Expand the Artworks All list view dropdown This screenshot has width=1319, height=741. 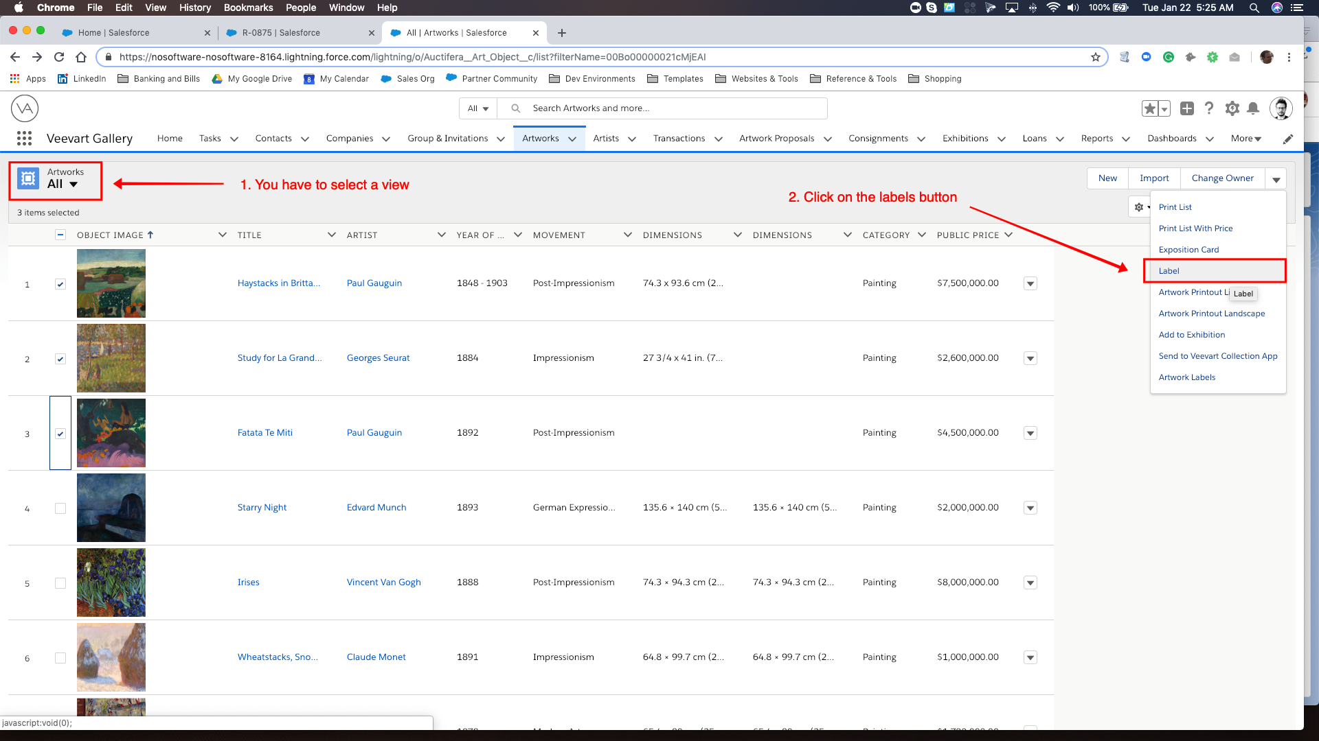tap(73, 184)
